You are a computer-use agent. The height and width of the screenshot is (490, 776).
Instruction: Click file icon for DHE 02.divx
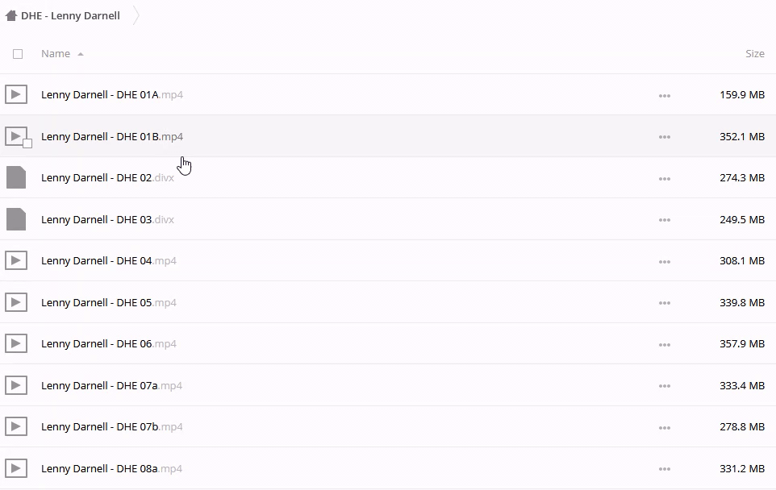click(x=16, y=177)
